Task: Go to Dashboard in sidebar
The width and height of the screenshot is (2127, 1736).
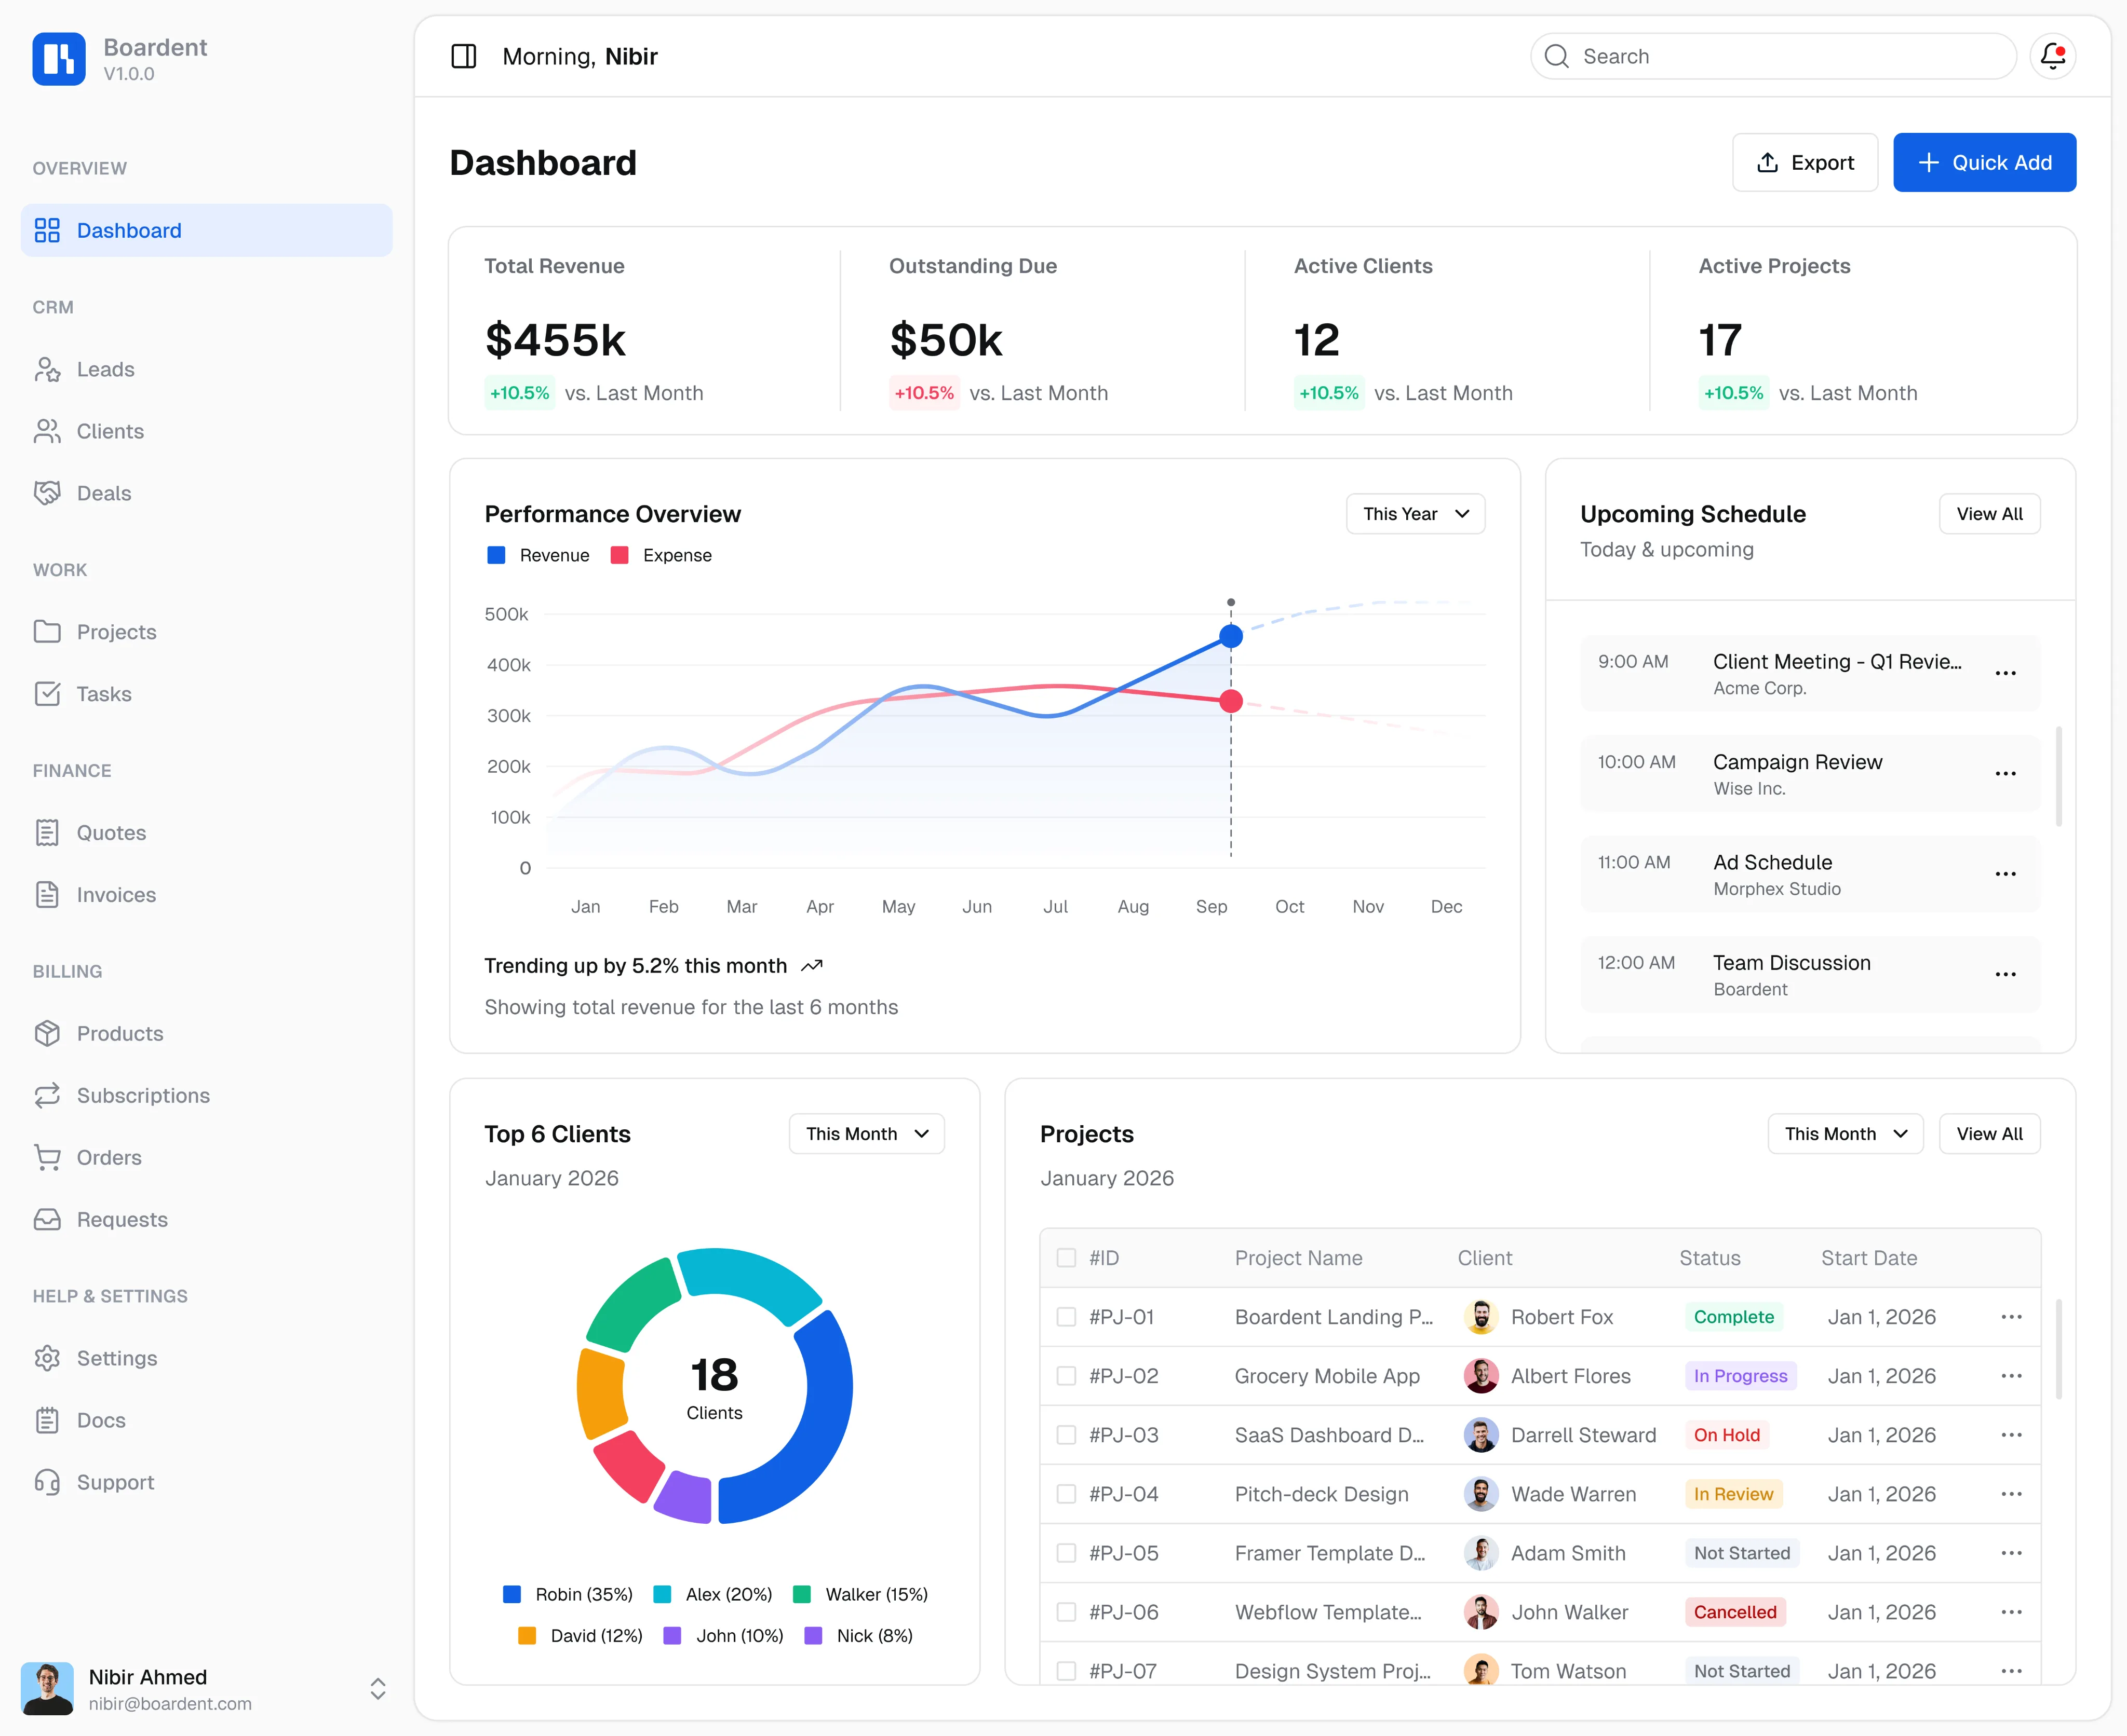Action: (206, 231)
